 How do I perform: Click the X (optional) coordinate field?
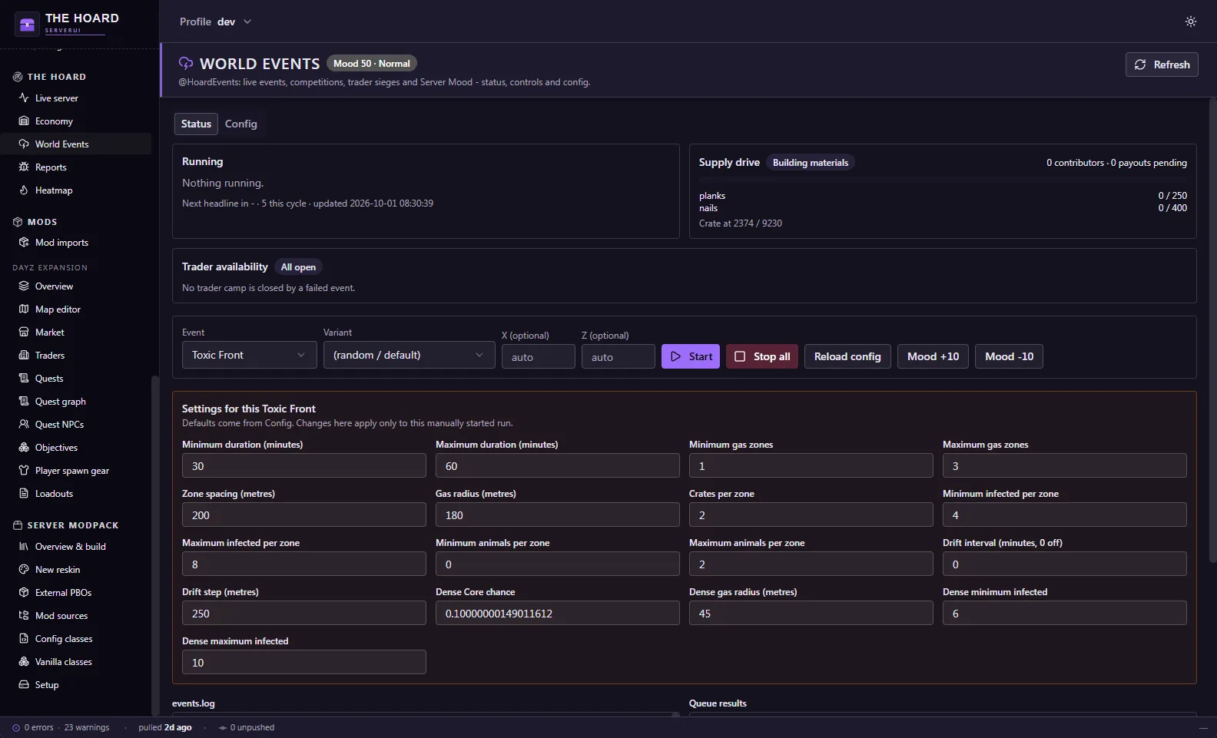coord(538,356)
